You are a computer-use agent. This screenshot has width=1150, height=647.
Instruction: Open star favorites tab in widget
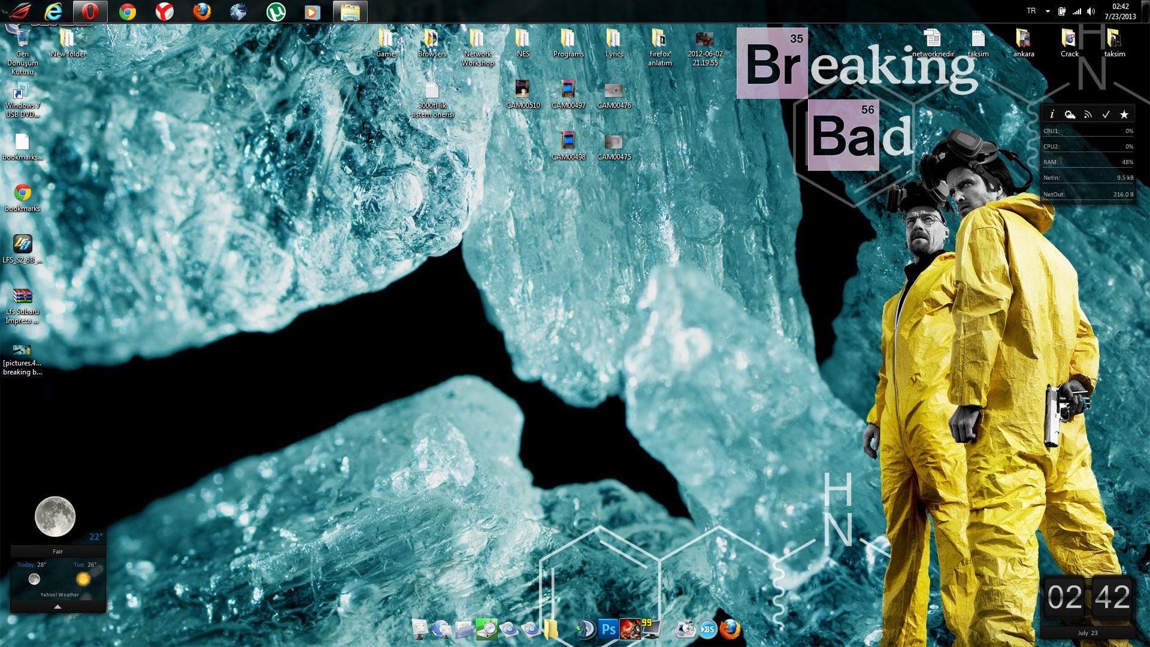pos(1124,114)
